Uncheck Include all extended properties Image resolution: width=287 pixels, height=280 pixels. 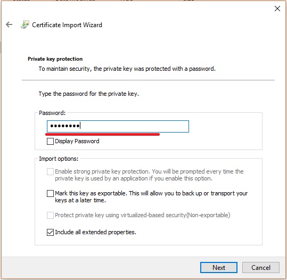pos(50,232)
